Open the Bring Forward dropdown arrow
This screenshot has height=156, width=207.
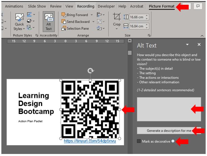pos(92,15)
